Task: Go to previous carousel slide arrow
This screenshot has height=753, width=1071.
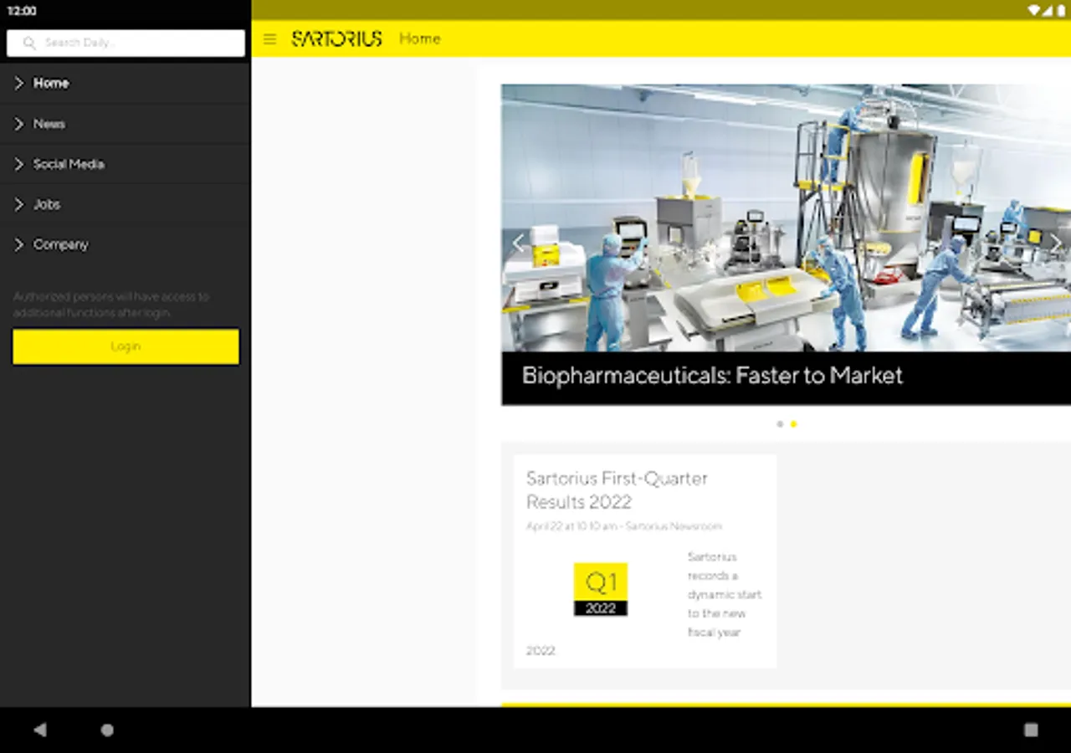Action: (x=518, y=243)
